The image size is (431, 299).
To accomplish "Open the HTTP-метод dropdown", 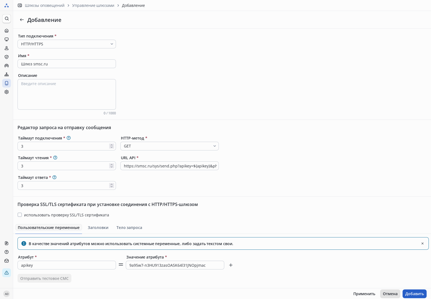I will click(x=170, y=146).
